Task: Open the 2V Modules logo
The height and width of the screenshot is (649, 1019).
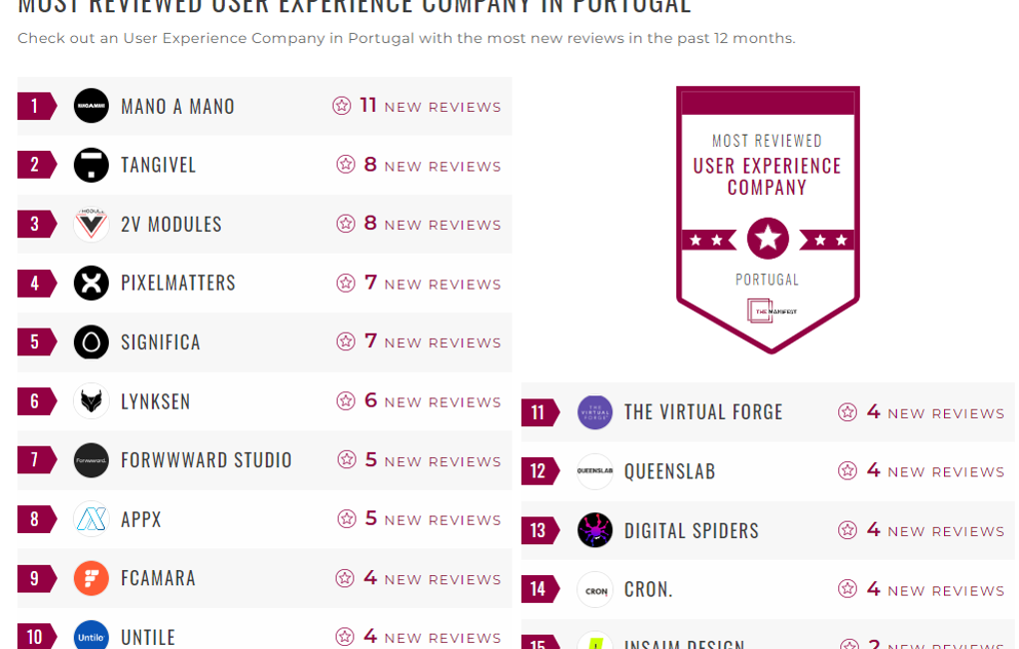Action: click(x=91, y=224)
